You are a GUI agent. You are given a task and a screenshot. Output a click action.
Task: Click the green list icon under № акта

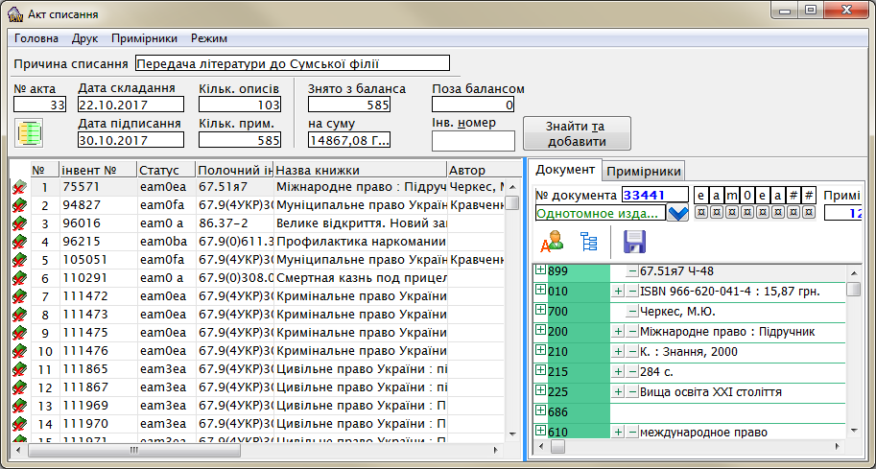click(x=30, y=133)
